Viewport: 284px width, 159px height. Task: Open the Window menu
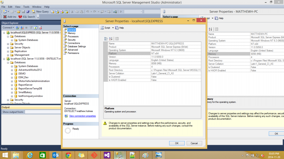pyautogui.click(x=37, y=7)
